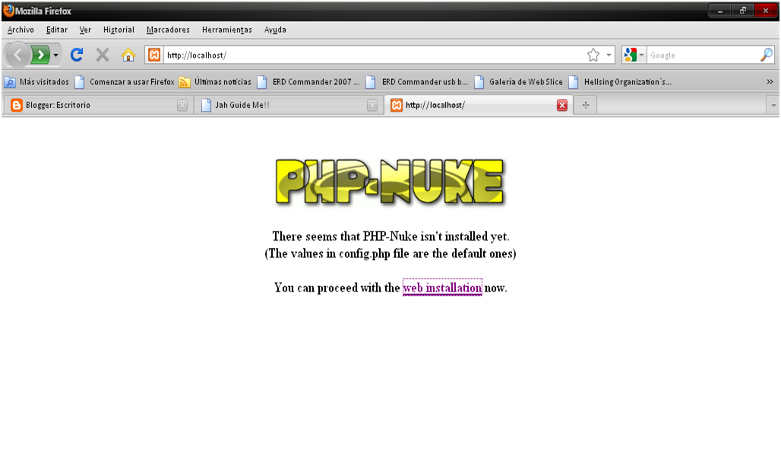Open the list-all-tabs dropdown on the right
The image size is (781, 460).
coord(773,106)
